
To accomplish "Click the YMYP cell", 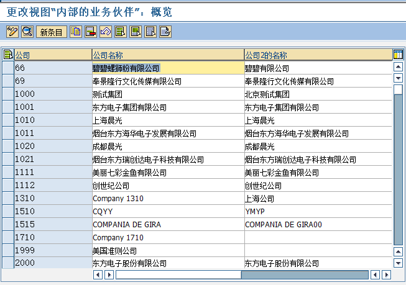I will coord(318,211).
